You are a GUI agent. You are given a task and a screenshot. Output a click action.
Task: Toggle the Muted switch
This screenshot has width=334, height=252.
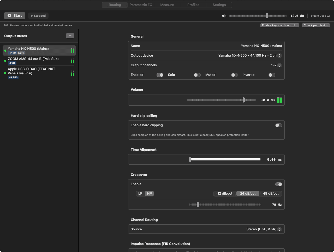(235, 75)
